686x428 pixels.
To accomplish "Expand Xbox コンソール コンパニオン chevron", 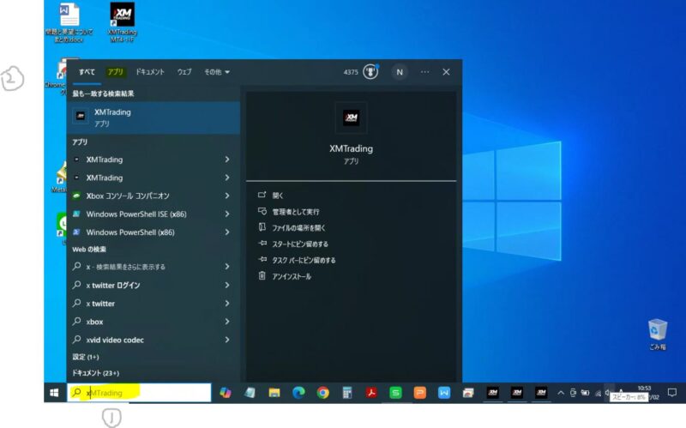I will [227, 196].
